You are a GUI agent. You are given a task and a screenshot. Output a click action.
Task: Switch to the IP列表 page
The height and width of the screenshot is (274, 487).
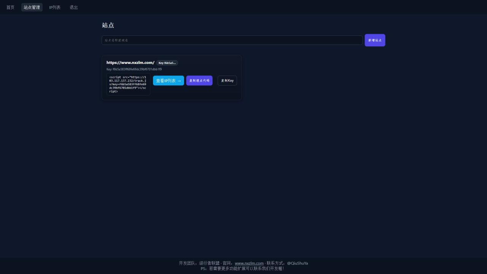[55, 7]
